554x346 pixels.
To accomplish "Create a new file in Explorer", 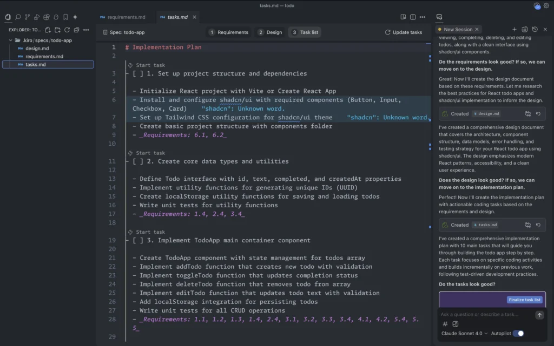I will click(x=48, y=30).
